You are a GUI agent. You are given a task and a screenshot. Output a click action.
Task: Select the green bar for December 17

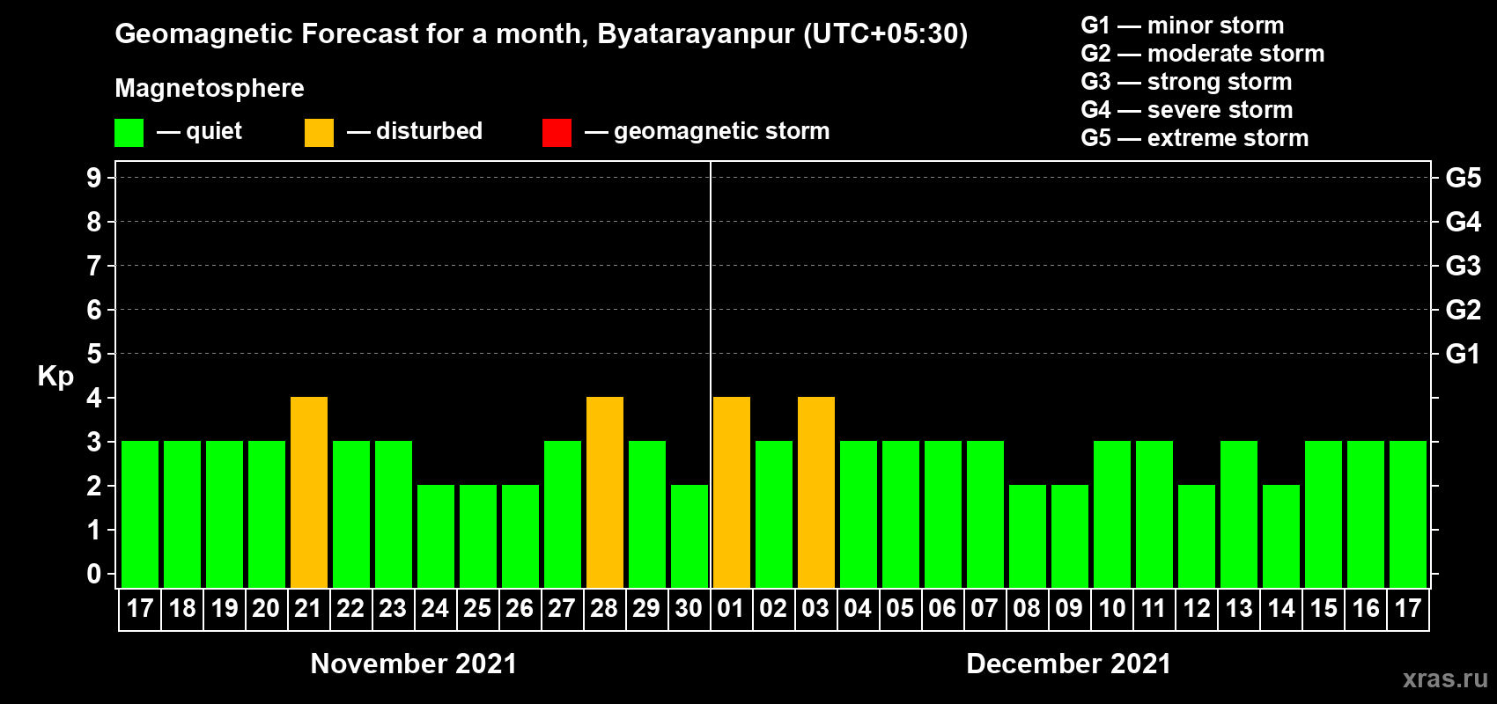pos(1408,514)
